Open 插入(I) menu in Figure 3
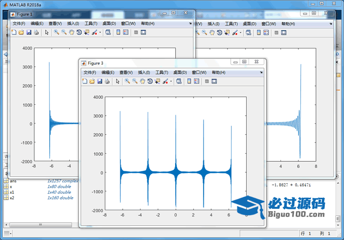The height and width of the screenshot is (240, 344). 144,72
